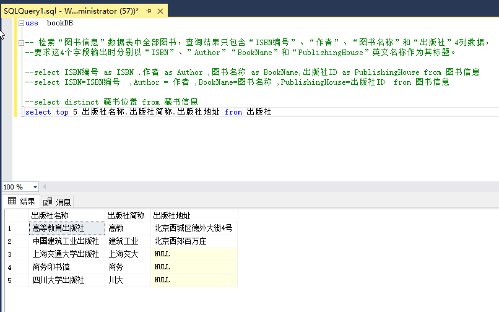Select row header 2 in results
Viewport: 499px width, 312px height.
coord(17,241)
